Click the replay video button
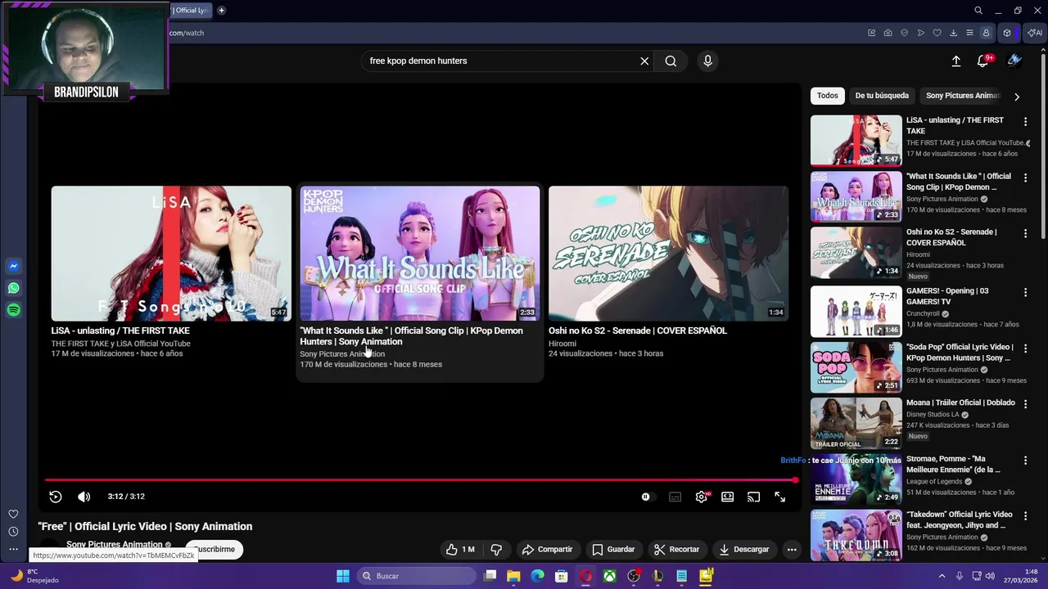 coord(56,497)
